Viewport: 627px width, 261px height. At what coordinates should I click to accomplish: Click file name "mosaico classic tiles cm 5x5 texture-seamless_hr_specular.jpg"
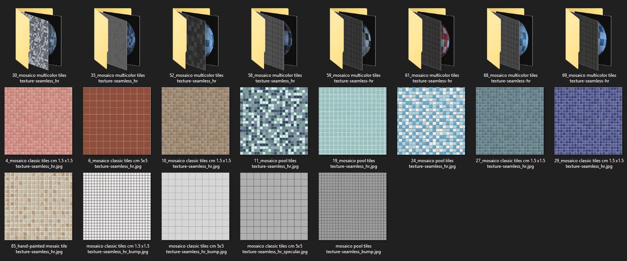click(275, 249)
